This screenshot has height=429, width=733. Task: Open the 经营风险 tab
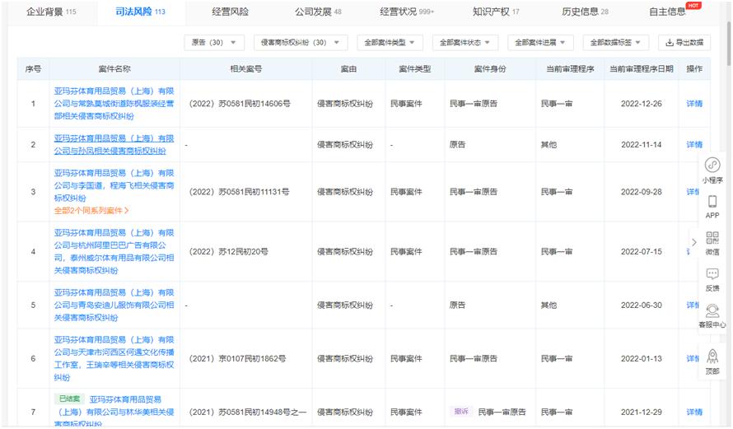[x=230, y=12]
